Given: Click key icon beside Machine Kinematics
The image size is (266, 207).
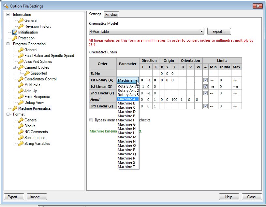Looking at the screenshot, I should pyautogui.click(x=15, y=108).
